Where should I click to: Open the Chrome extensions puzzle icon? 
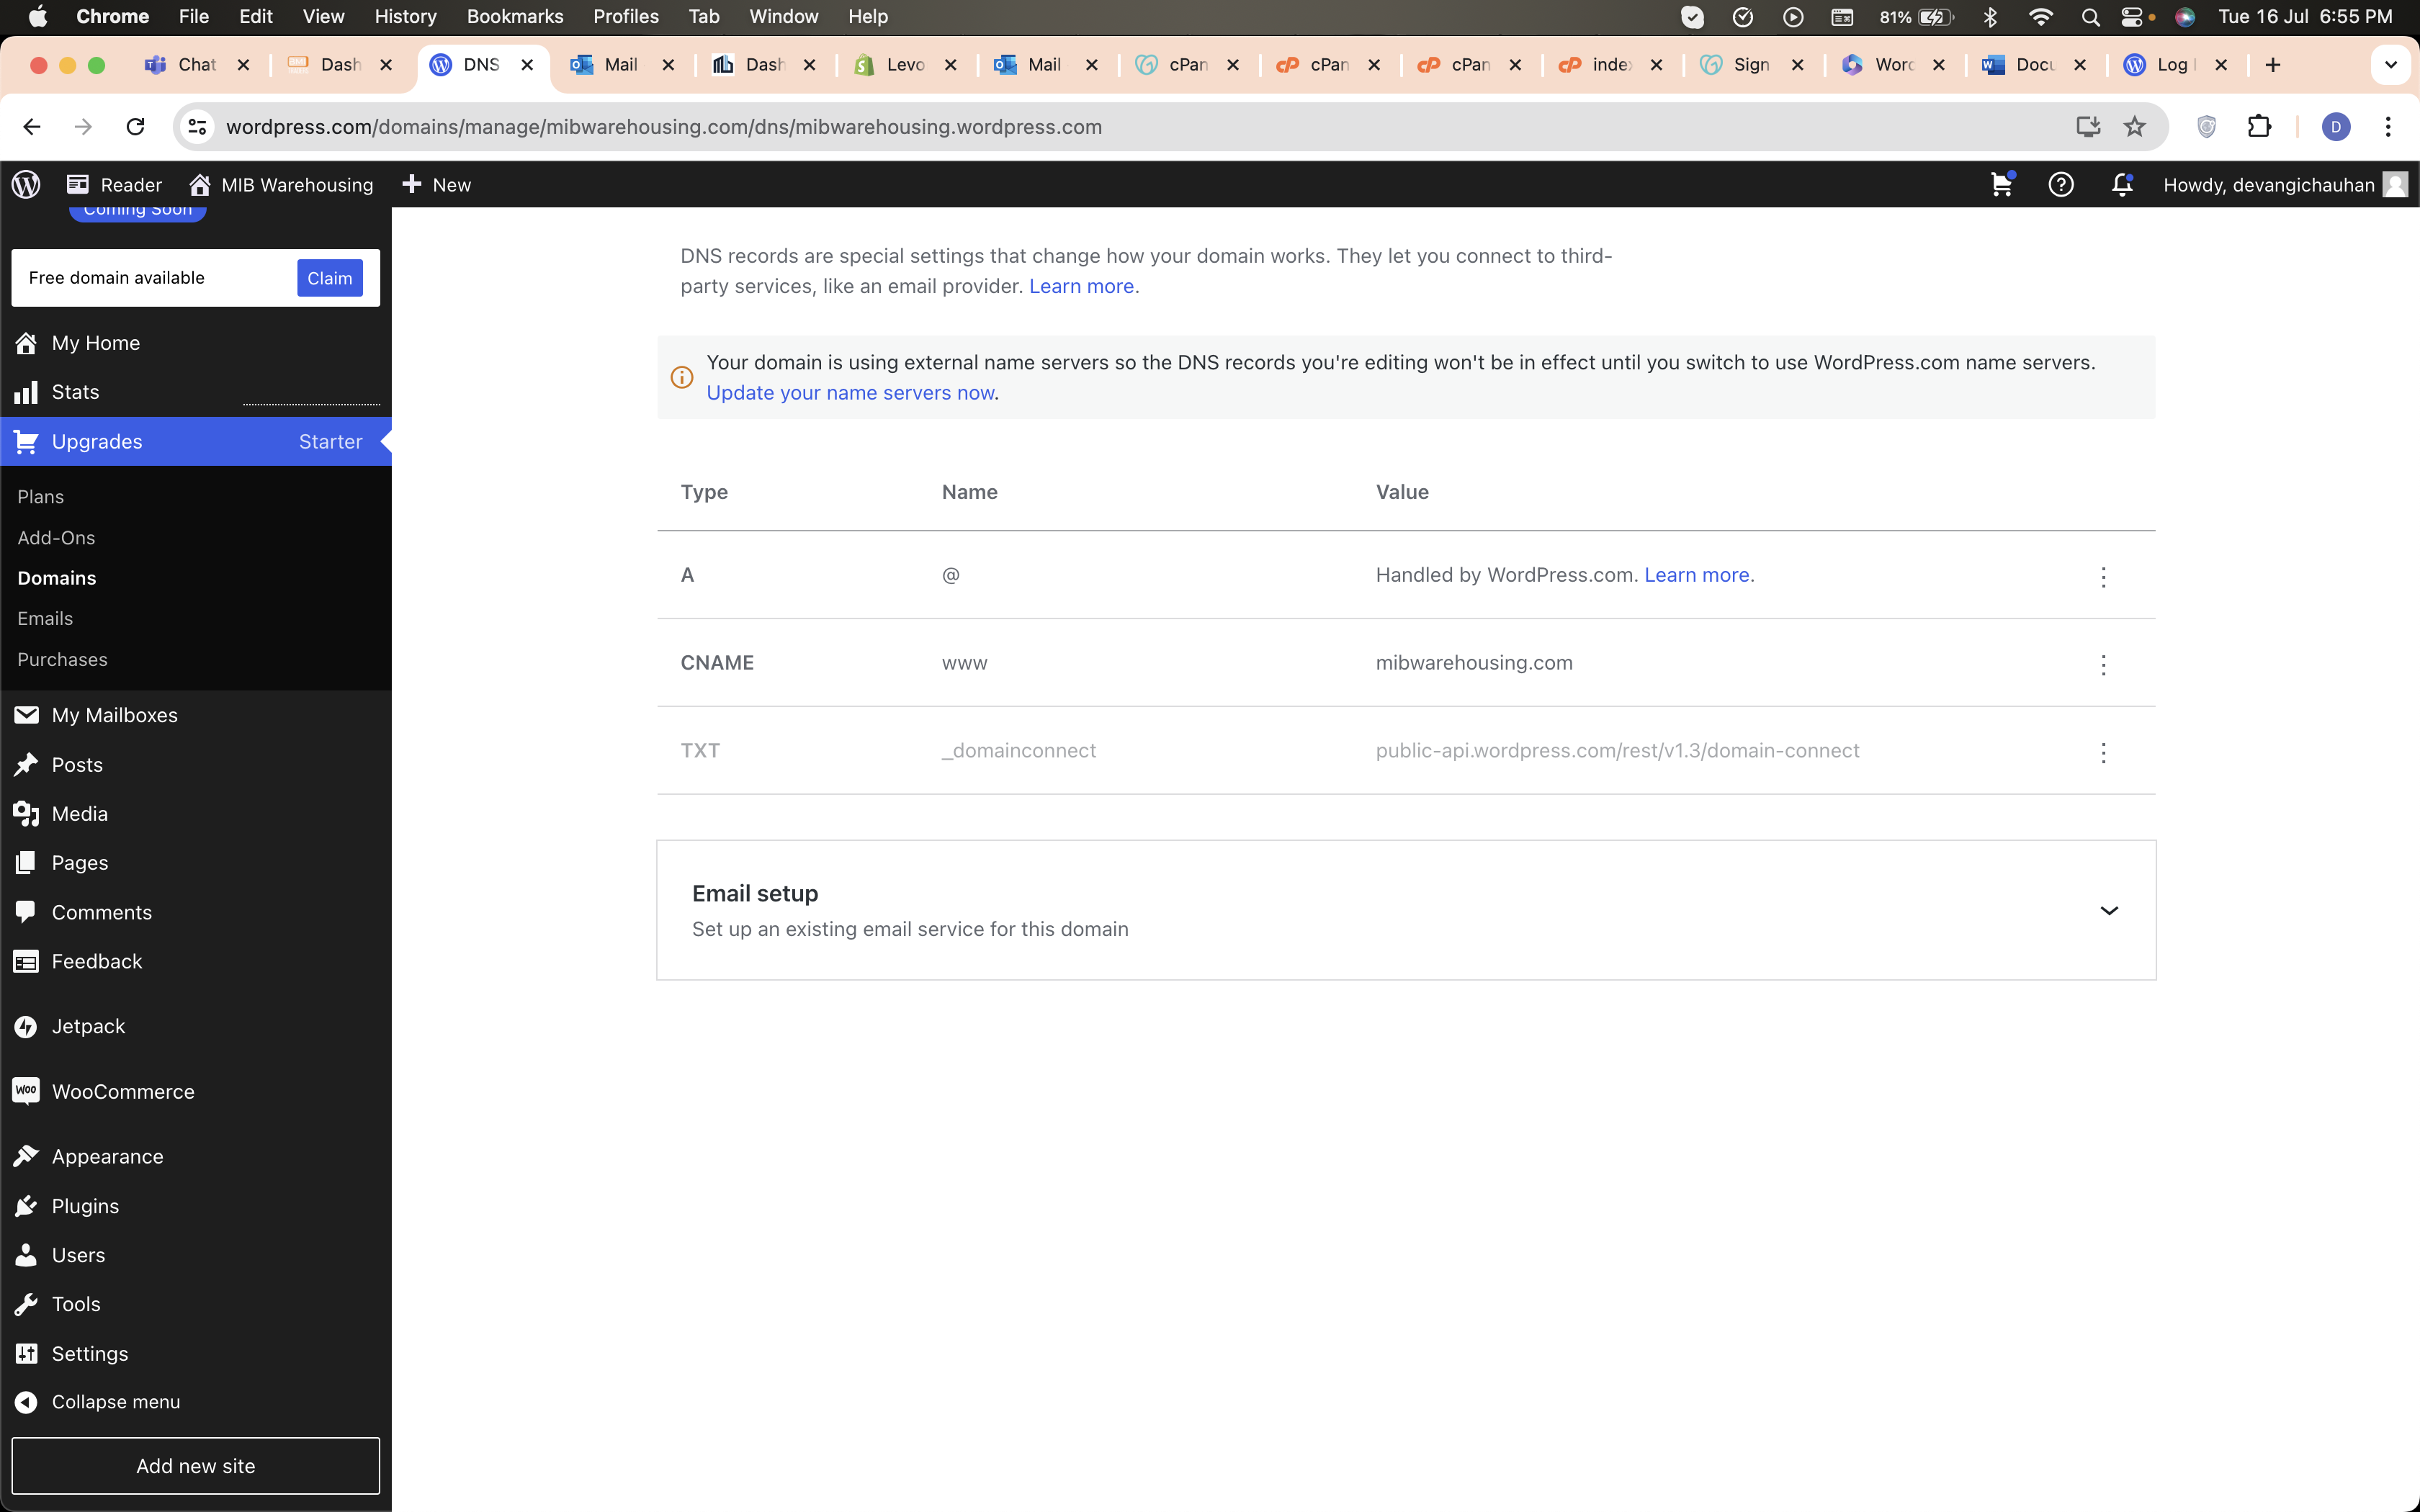tap(2259, 127)
